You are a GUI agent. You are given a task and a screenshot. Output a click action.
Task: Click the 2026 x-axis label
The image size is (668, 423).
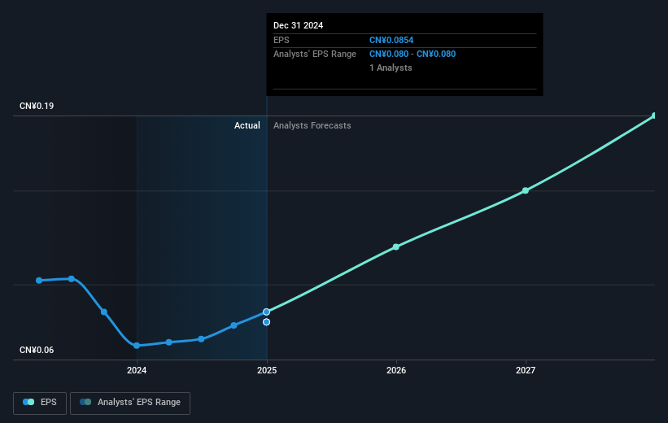396,370
